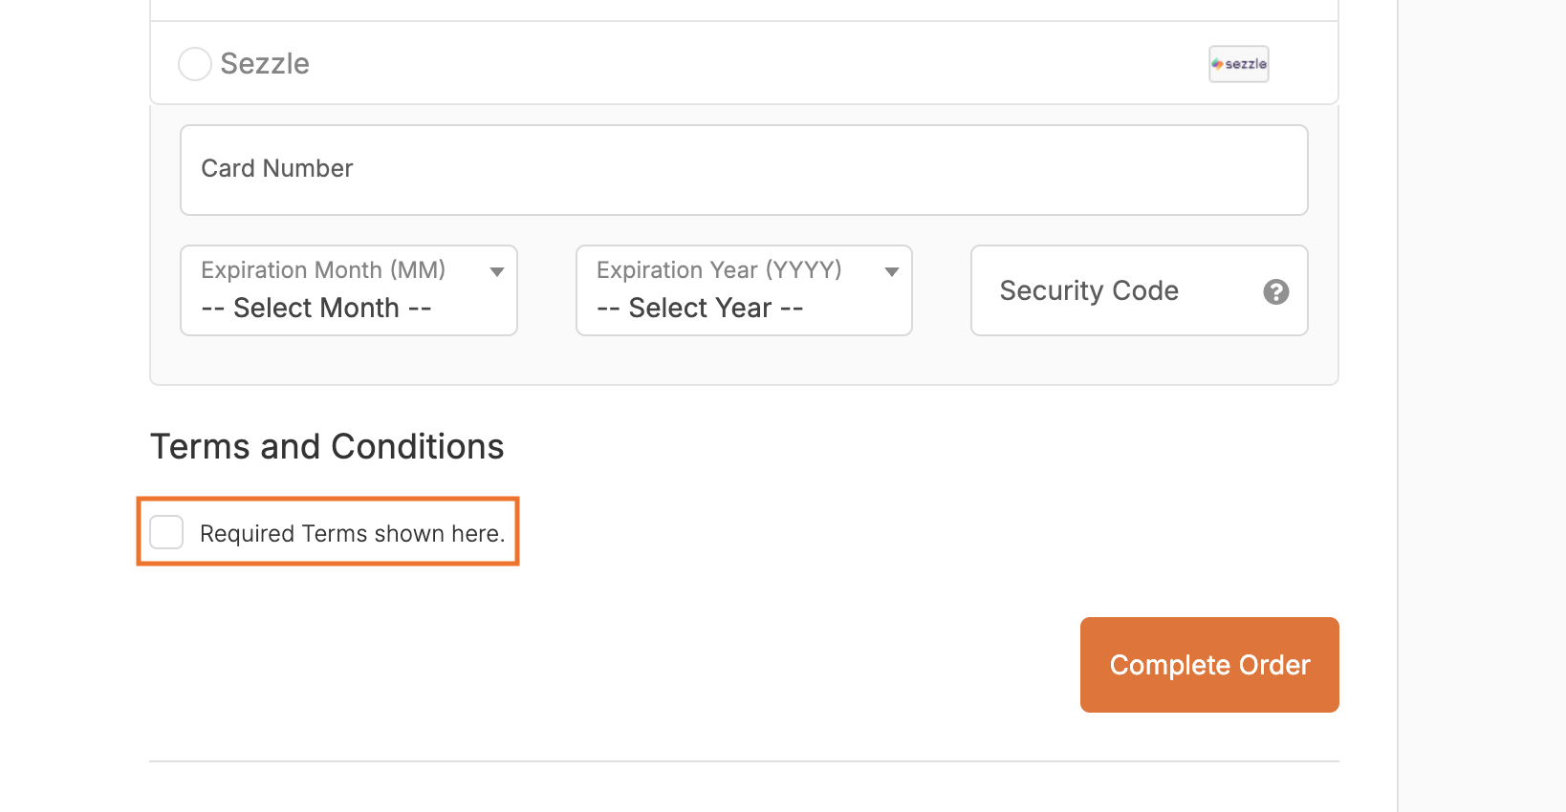Viewport: 1566px width, 812px height.
Task: Focus the Card Number input field
Action: [744, 170]
